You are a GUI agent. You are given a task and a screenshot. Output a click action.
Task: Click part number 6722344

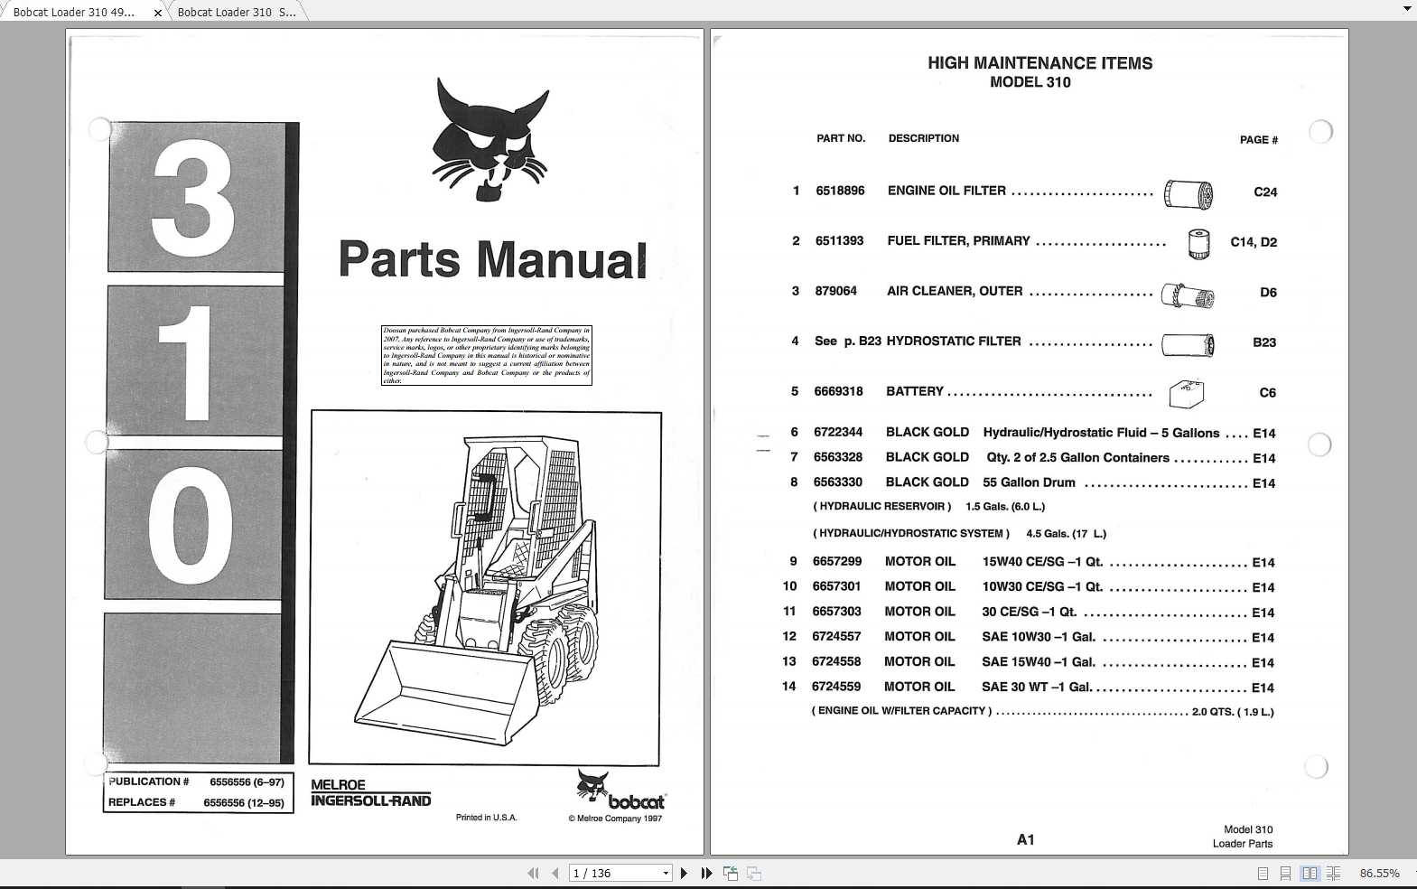tap(838, 432)
